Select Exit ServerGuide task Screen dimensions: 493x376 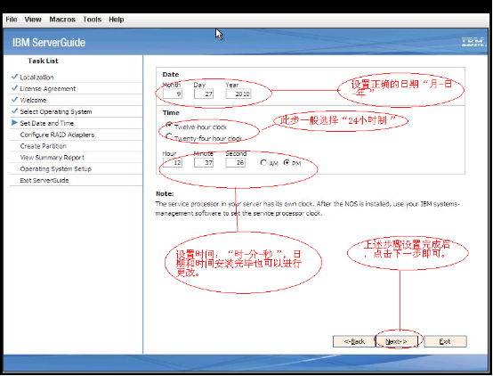[44, 181]
